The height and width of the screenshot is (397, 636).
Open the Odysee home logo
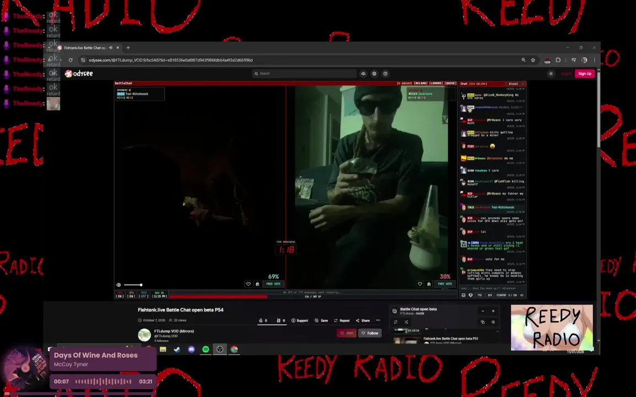click(79, 73)
